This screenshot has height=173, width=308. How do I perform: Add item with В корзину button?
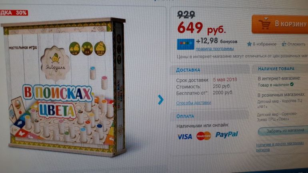280,24
